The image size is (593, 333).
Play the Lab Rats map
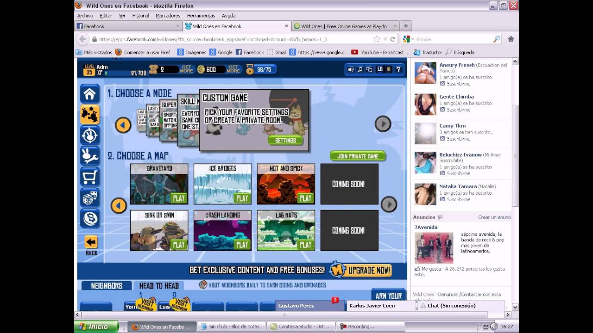306,245
